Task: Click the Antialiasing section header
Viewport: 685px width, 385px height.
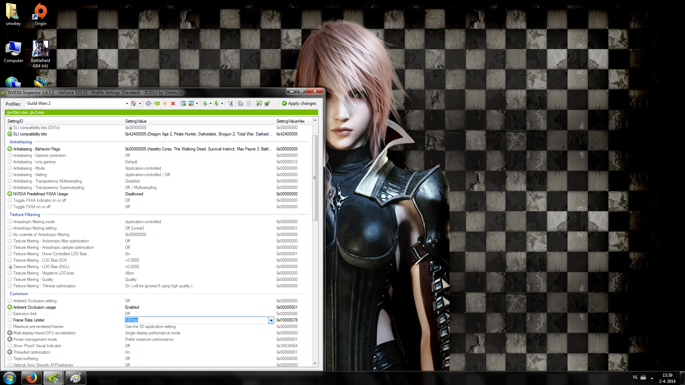Action: pos(21,142)
